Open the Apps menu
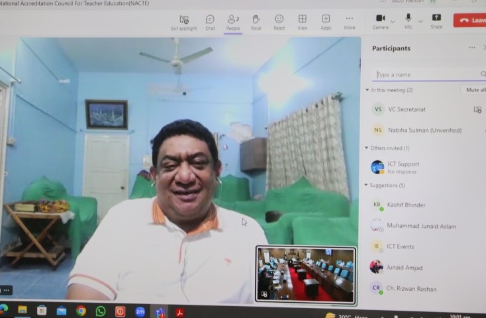Viewport: 486px width, 318px height. tap(326, 23)
